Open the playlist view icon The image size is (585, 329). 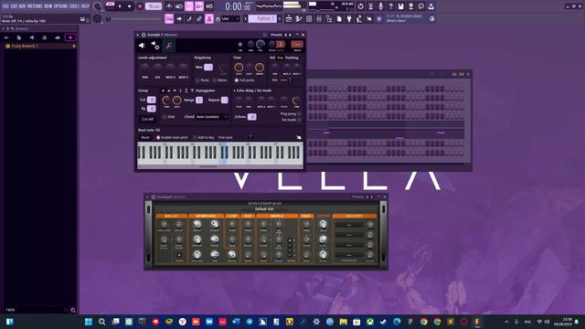(289, 18)
